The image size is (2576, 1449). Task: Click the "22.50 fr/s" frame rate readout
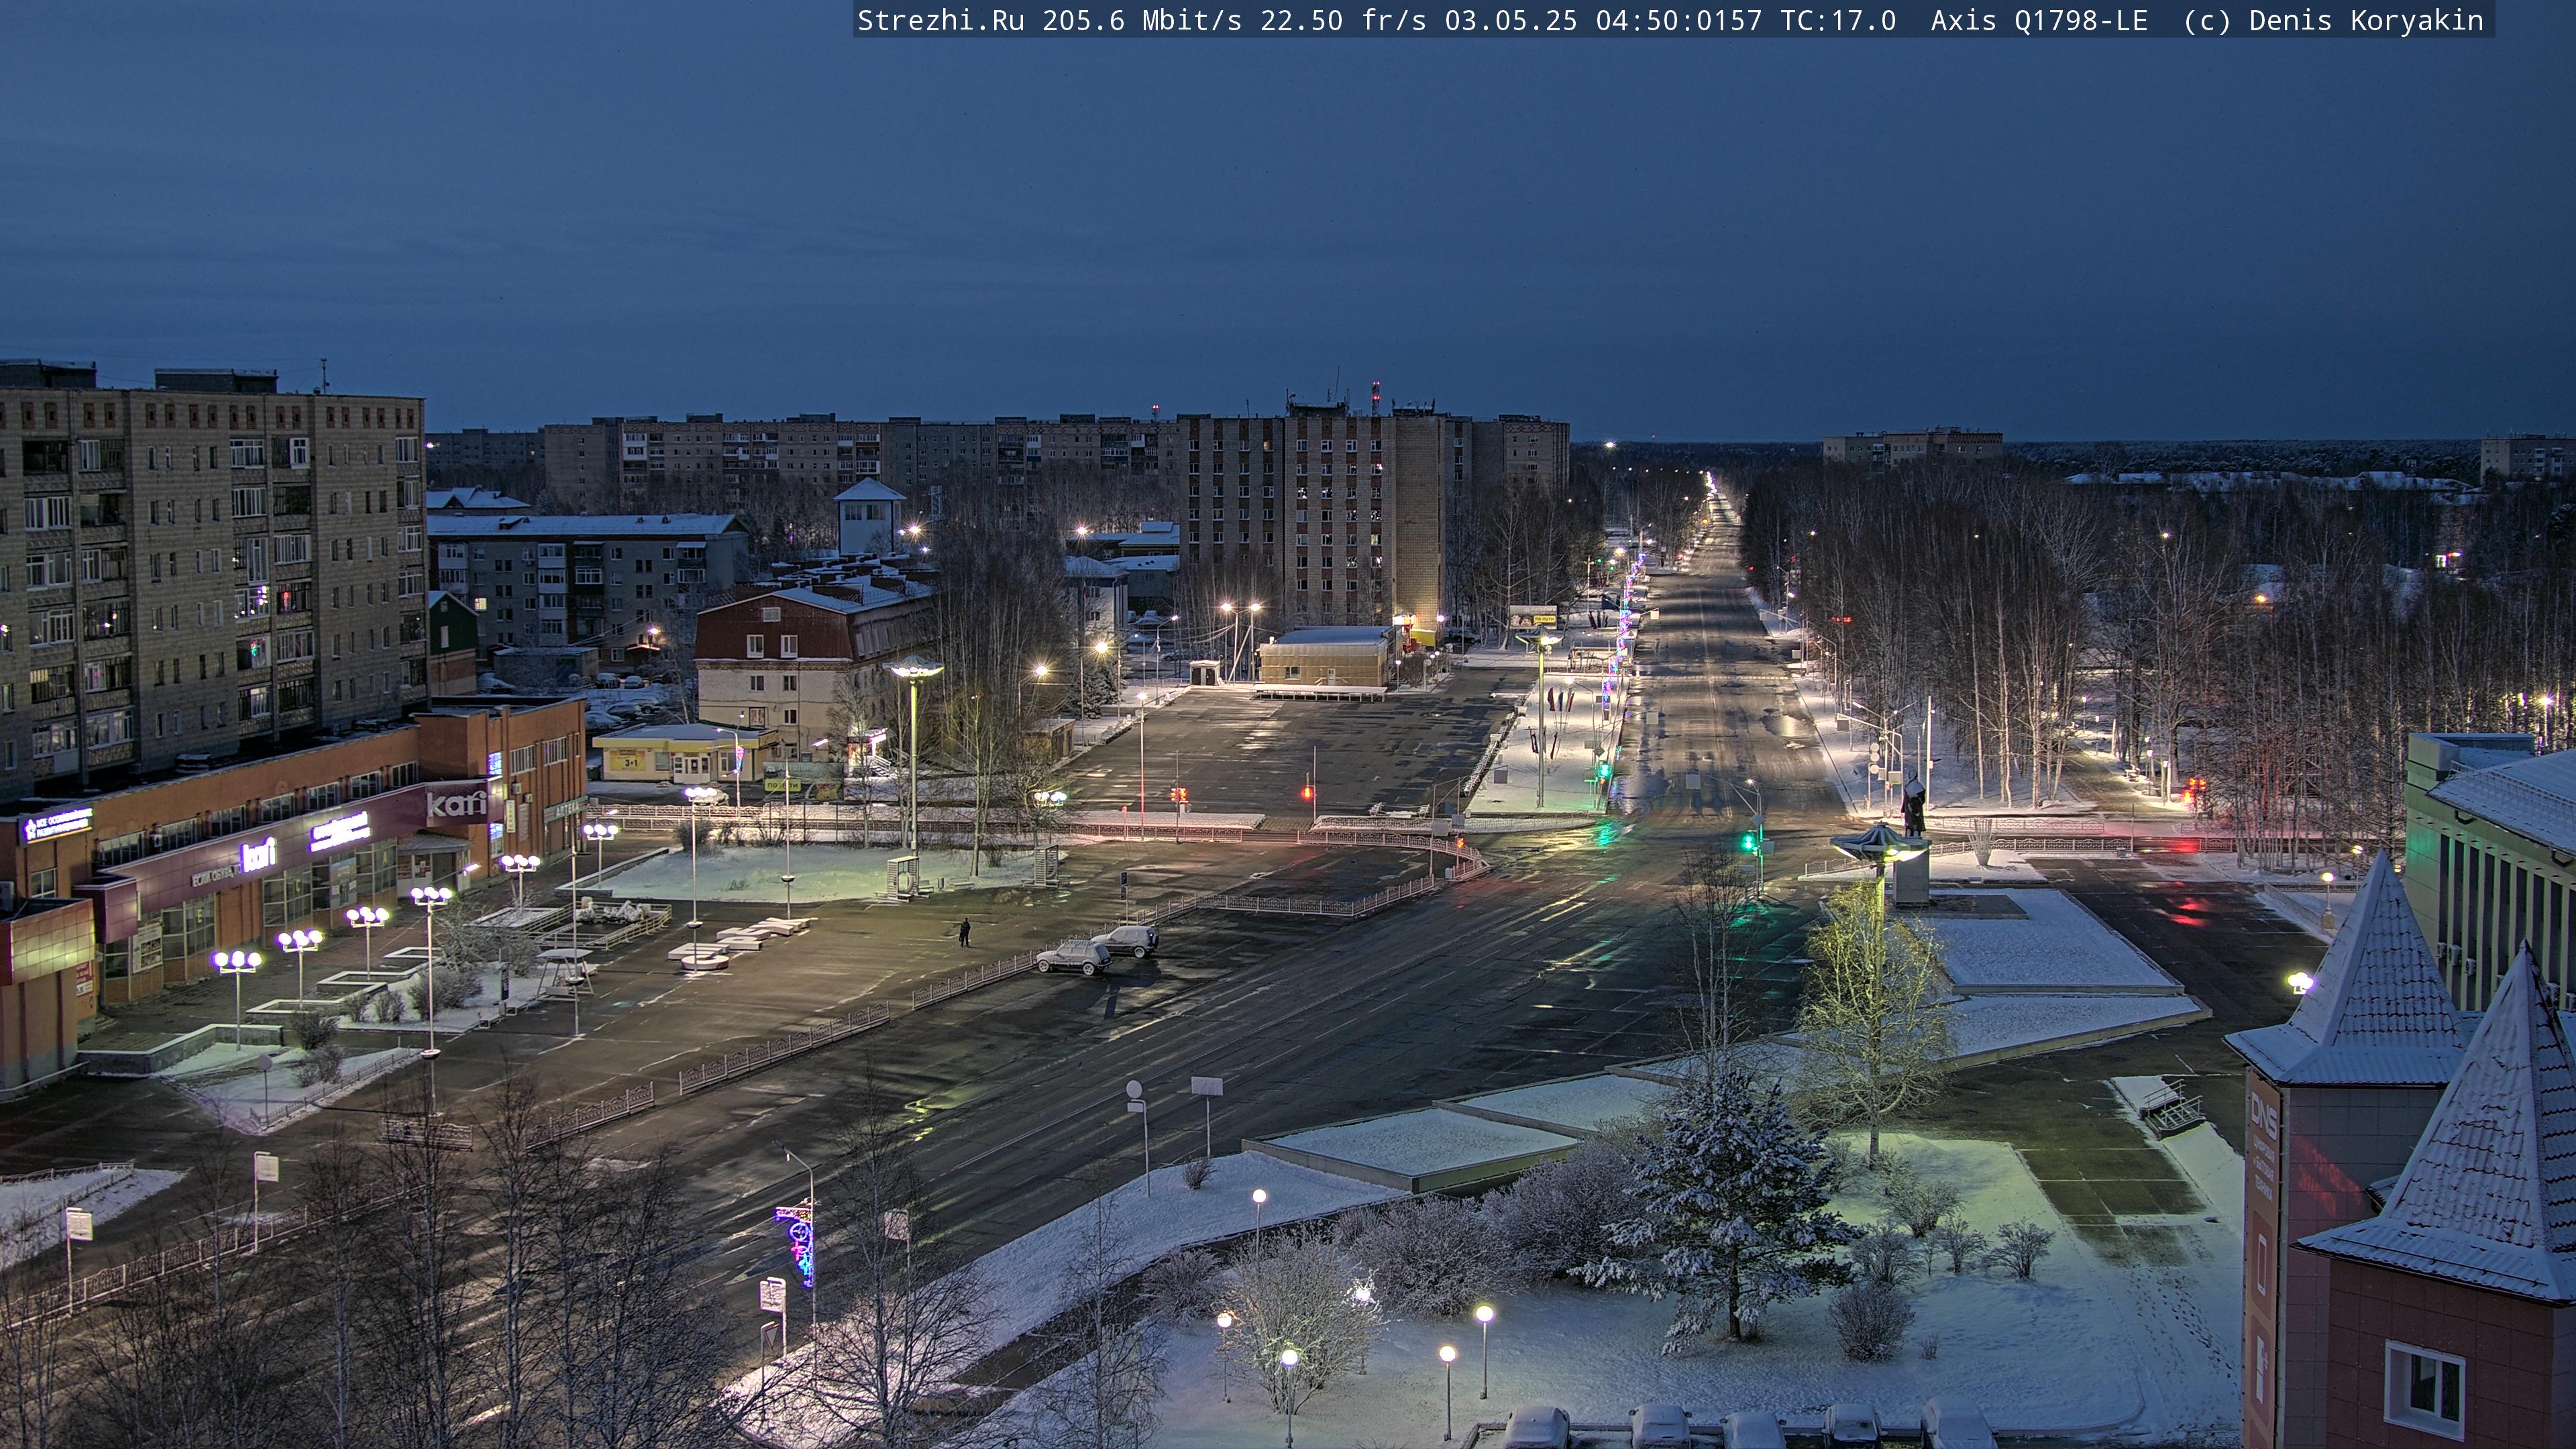pos(1343,21)
